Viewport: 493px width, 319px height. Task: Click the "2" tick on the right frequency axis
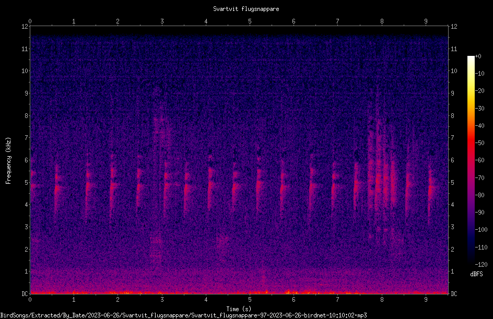(453, 249)
